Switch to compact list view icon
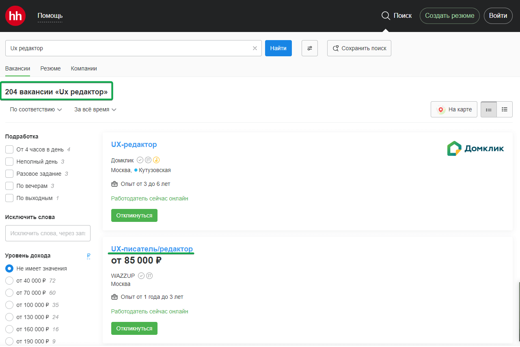This screenshot has height=347, width=520. point(489,109)
